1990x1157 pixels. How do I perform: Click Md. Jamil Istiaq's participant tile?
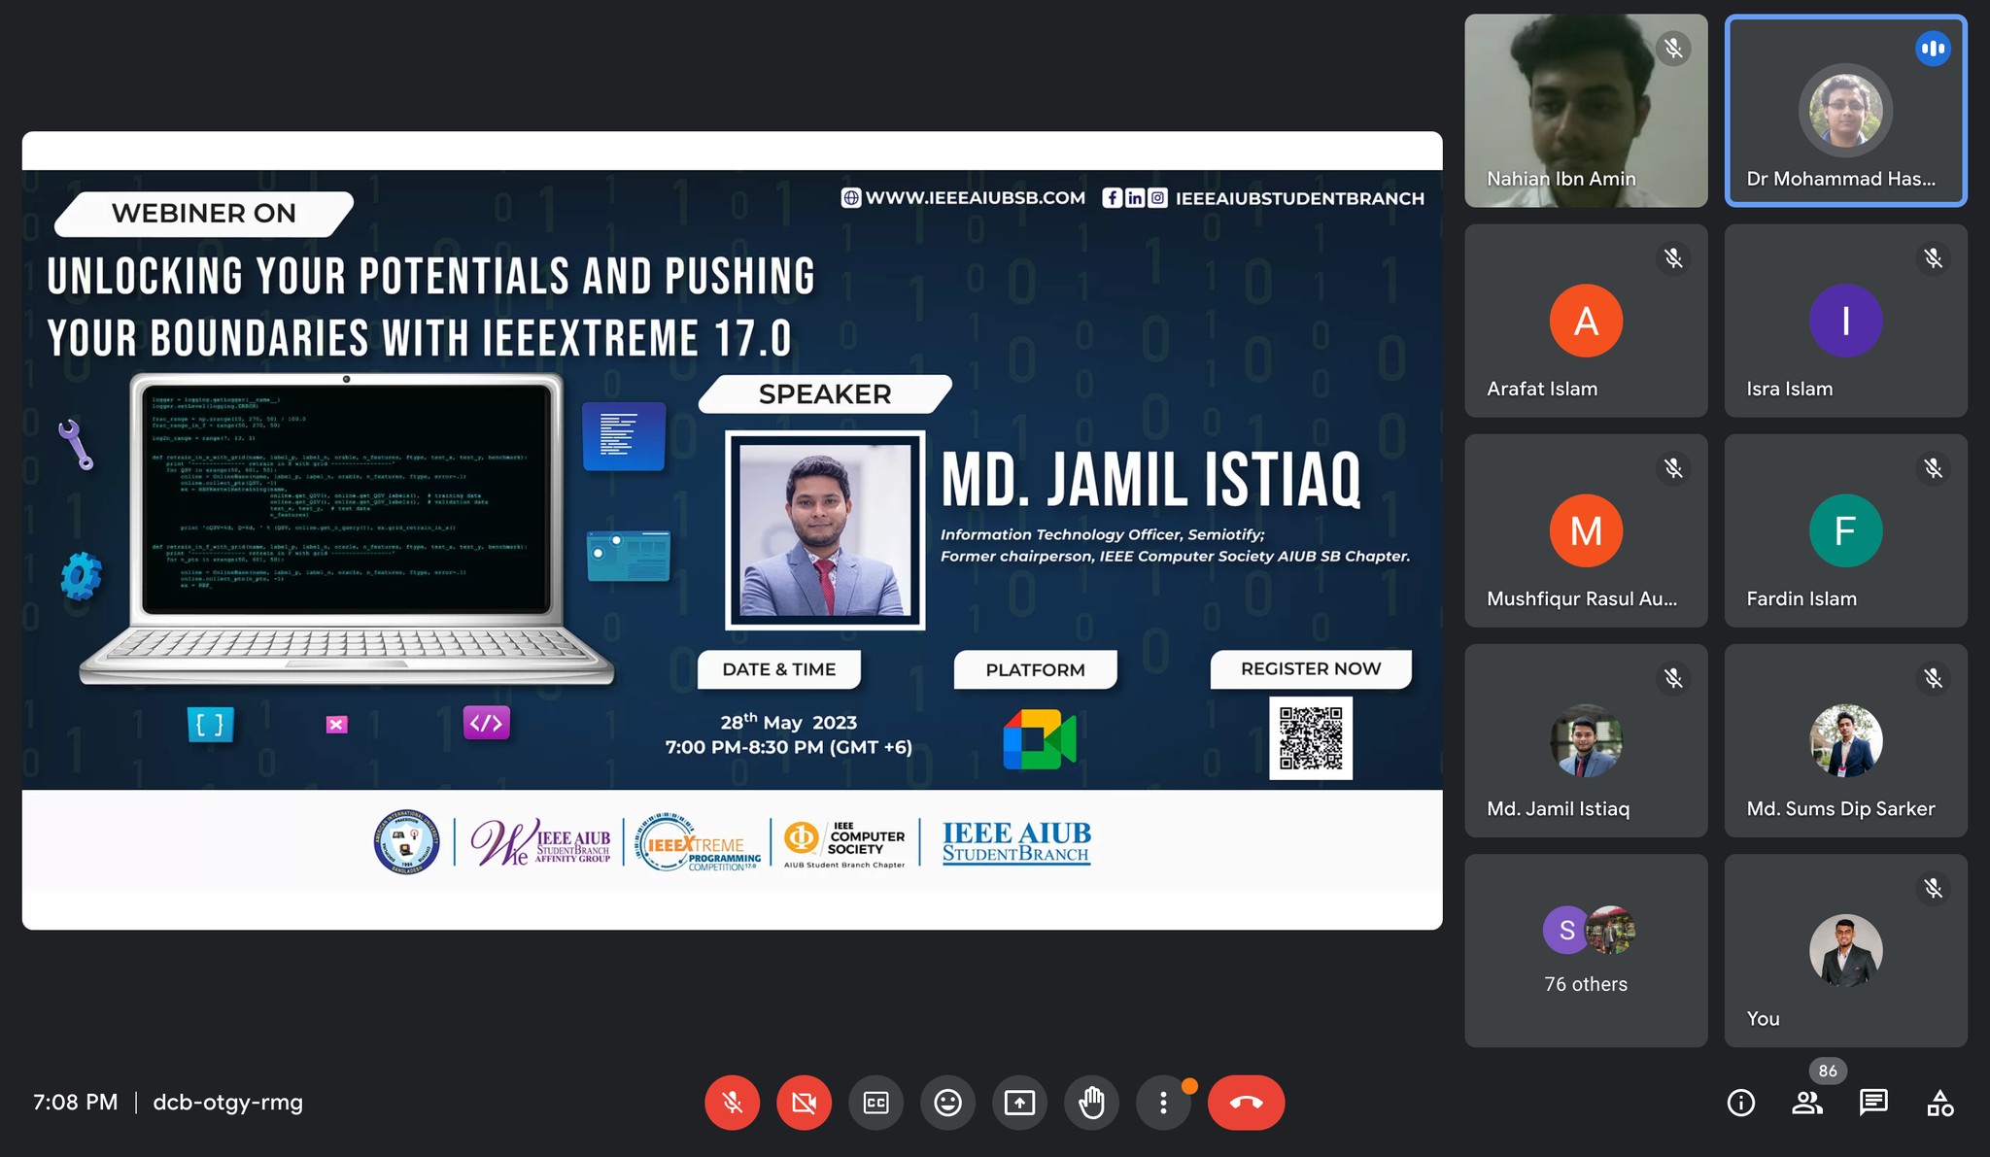(1586, 740)
